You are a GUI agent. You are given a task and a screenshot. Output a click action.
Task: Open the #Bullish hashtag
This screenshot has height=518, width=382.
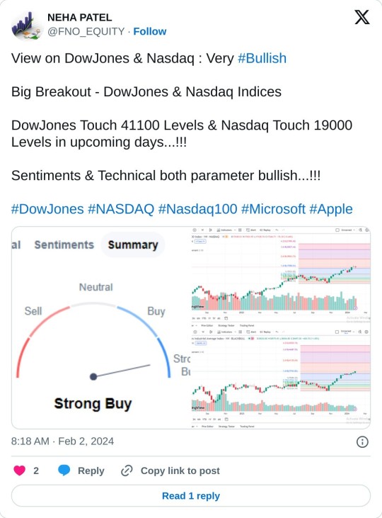tap(262, 58)
